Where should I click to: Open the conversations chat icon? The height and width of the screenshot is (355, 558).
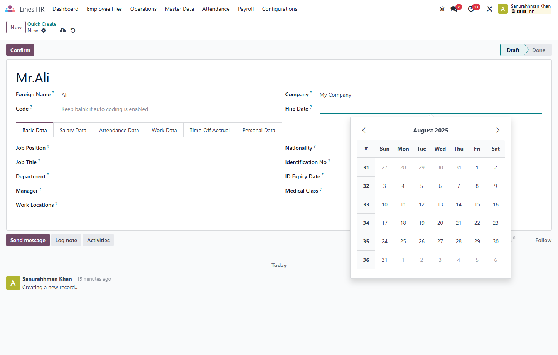click(x=454, y=9)
